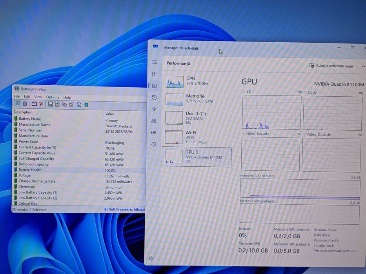Open the App history sidebar icon
This screenshot has height=274, width=366.
(154, 97)
